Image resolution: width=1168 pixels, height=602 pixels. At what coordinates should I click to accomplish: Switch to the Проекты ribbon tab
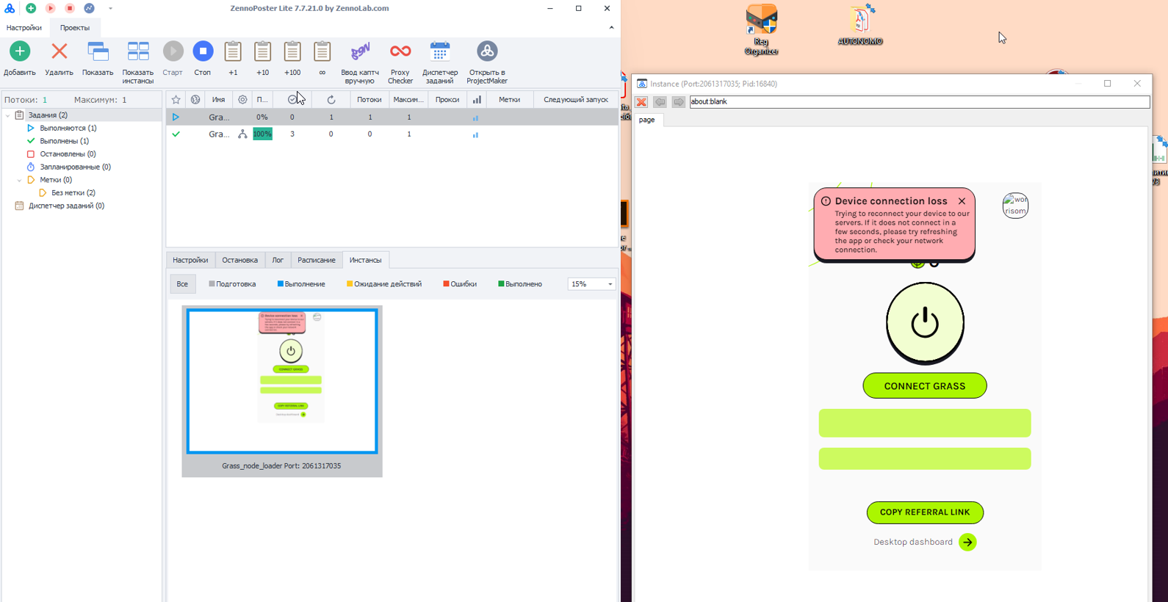point(75,28)
